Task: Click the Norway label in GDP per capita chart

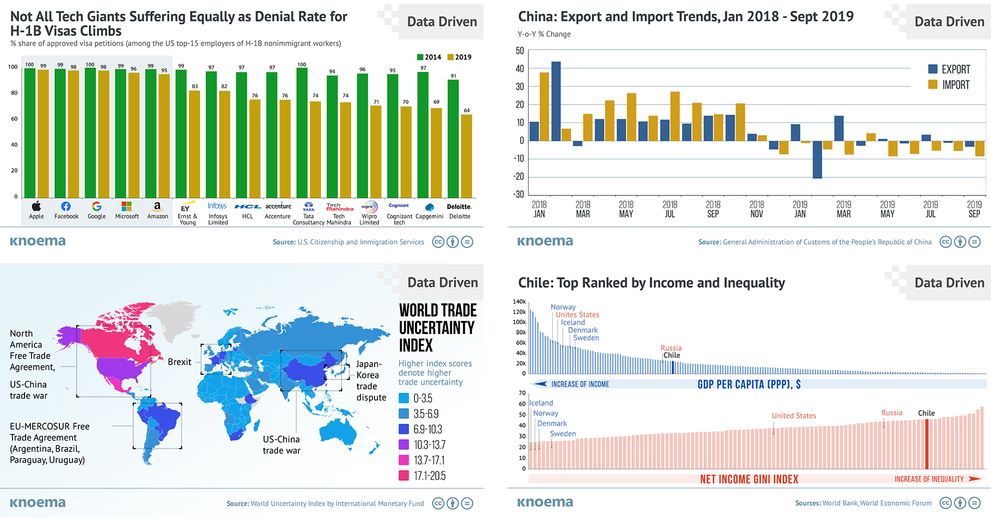Action: point(563,307)
